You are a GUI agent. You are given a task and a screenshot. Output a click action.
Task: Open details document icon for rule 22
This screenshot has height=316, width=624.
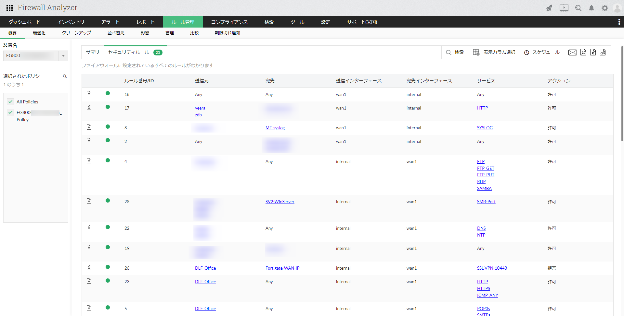[x=89, y=228]
